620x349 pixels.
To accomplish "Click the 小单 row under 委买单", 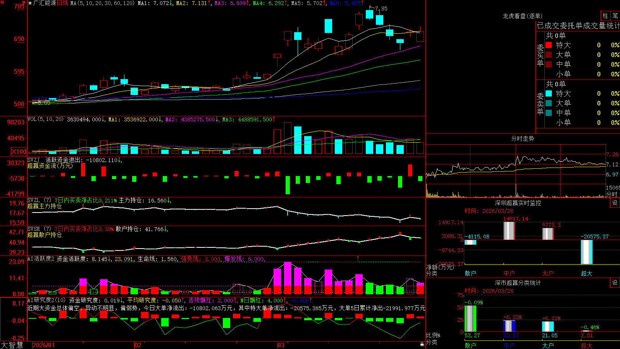I will pyautogui.click(x=582, y=74).
